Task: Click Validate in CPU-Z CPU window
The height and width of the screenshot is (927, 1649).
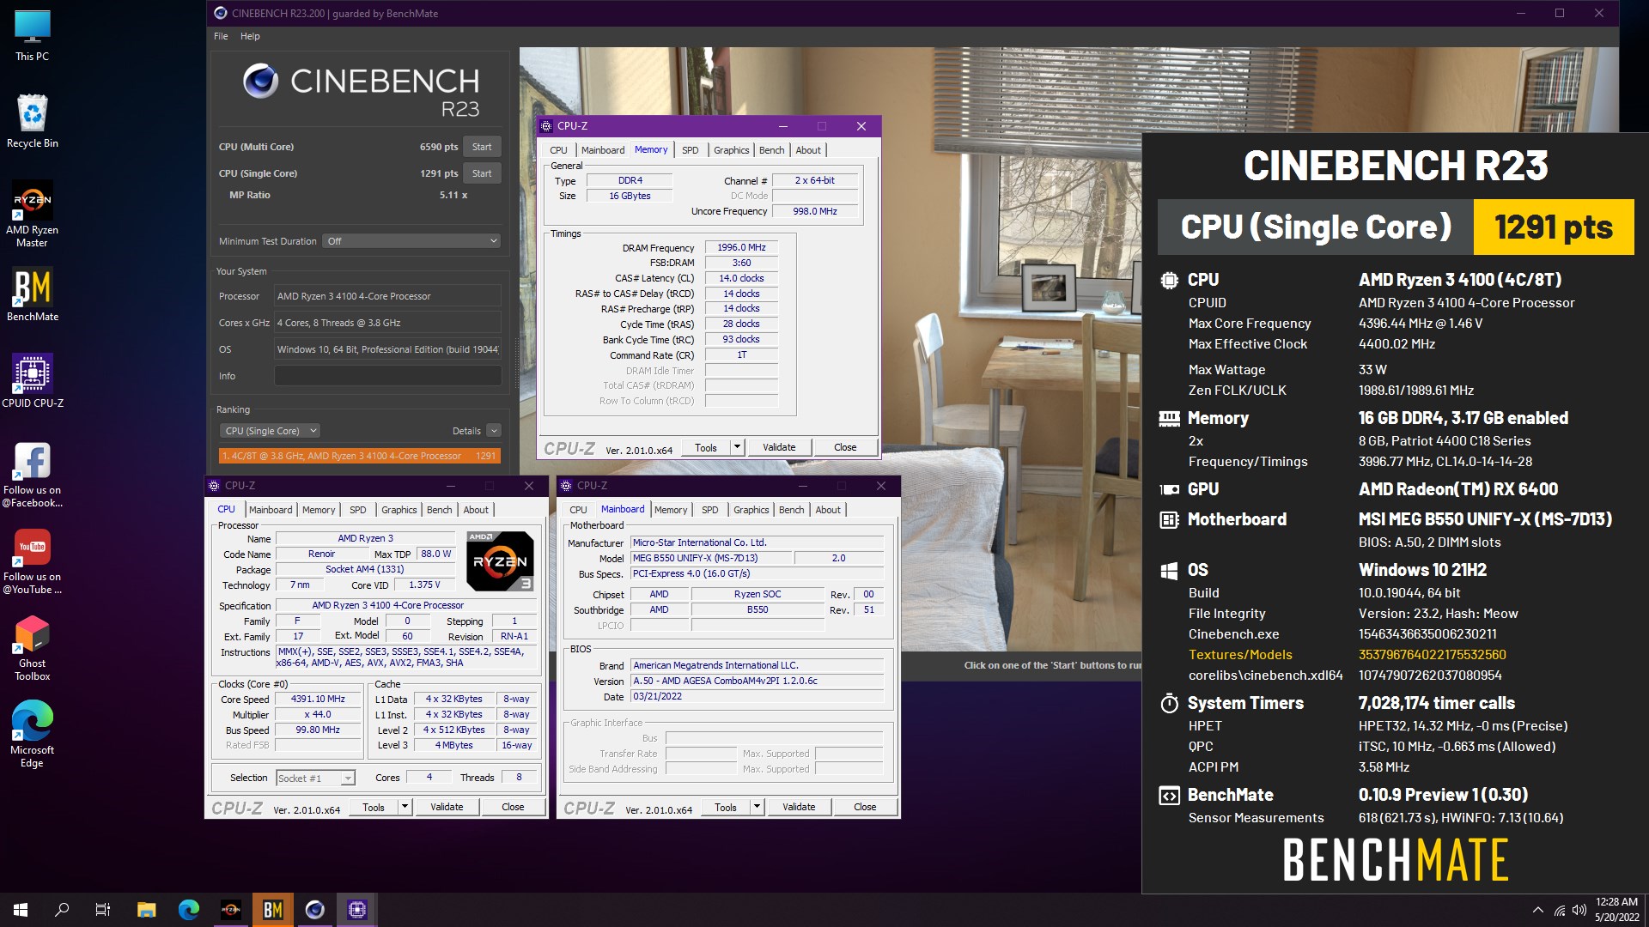Action: click(447, 807)
